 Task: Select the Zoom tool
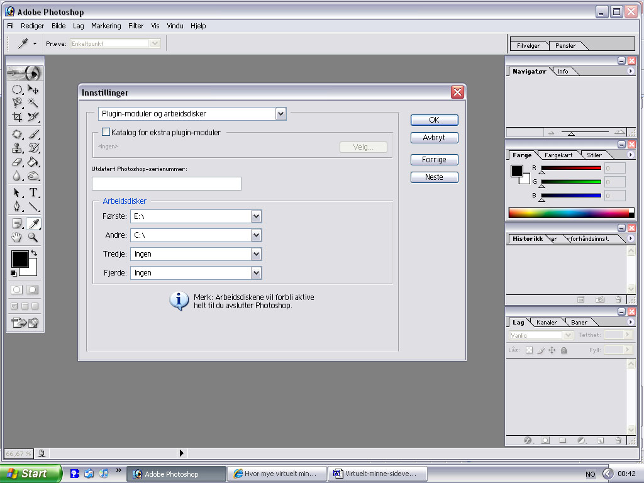pyautogui.click(x=33, y=237)
